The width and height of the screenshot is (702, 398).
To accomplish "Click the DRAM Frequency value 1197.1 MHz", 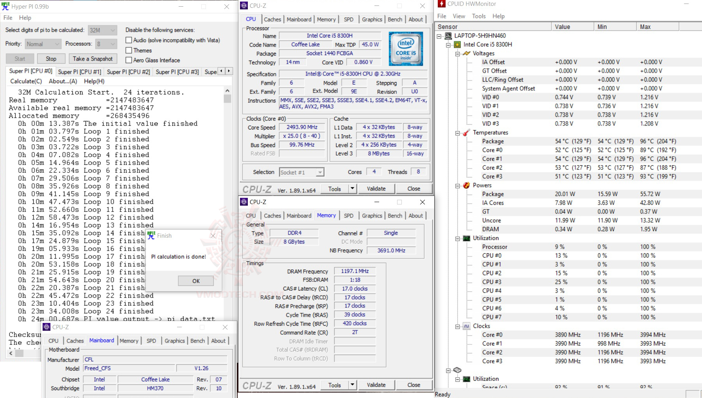I will [355, 271].
